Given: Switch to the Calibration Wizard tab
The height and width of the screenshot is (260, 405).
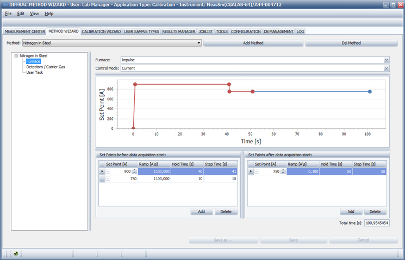Looking at the screenshot, I should [101, 31].
